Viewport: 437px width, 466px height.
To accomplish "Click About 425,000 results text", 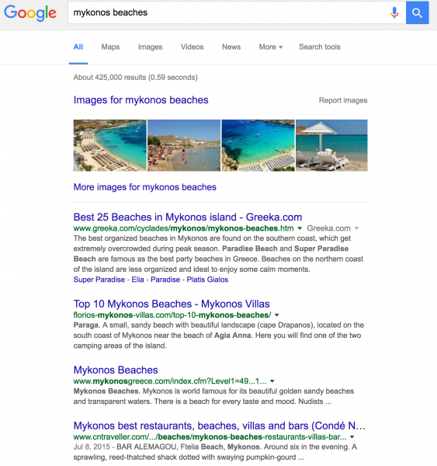I will pyautogui.click(x=136, y=78).
